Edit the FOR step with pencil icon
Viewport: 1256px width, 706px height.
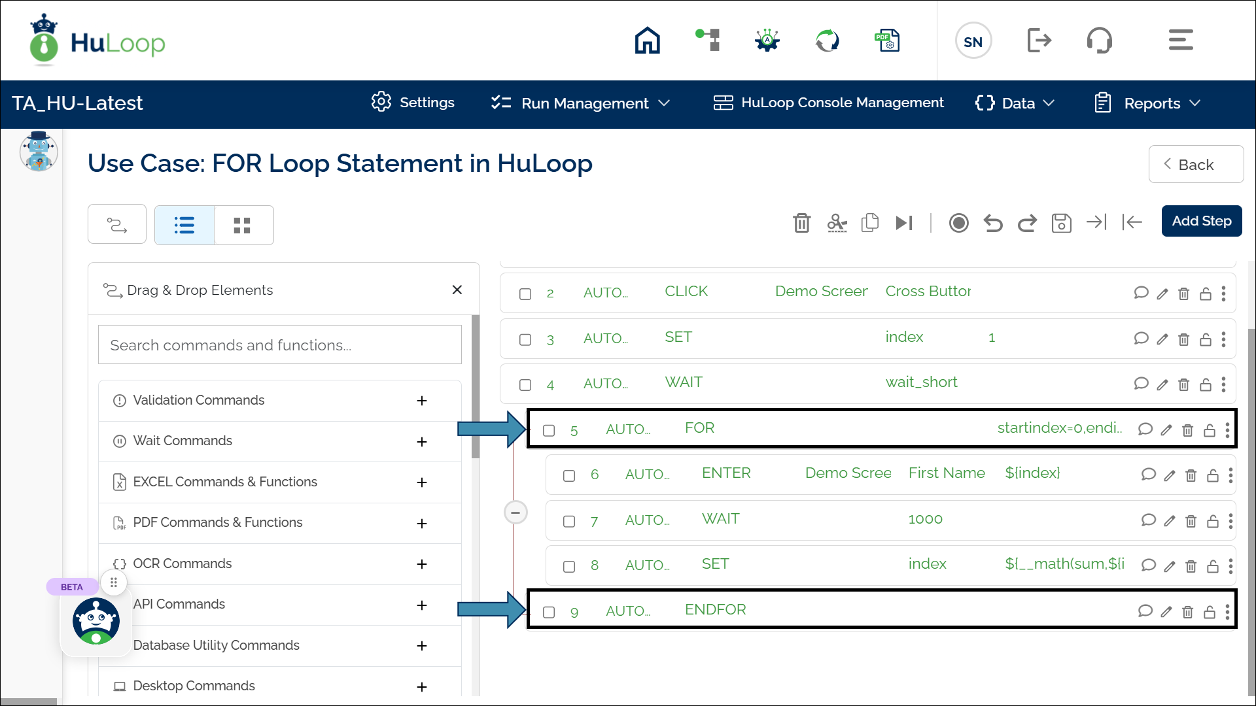pos(1166,430)
